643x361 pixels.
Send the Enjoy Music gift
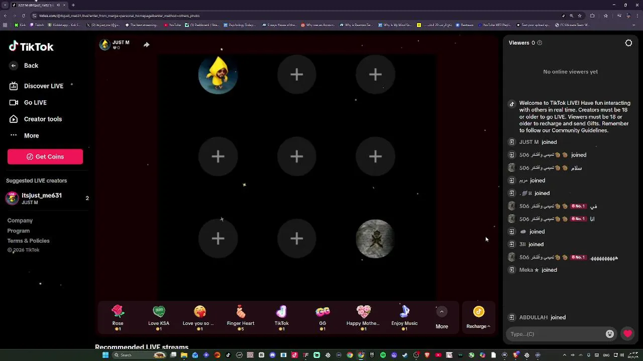coord(404,318)
